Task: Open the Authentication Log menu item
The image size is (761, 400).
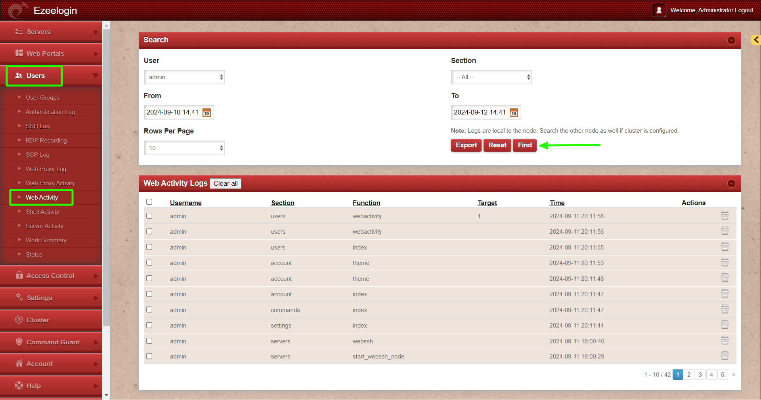Action: point(50,112)
